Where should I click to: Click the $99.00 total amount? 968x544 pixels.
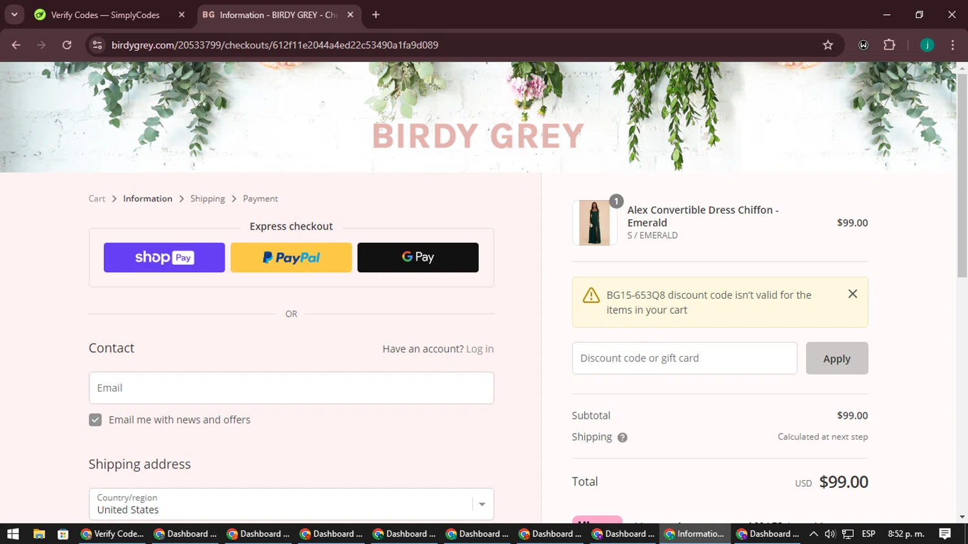pyautogui.click(x=843, y=482)
